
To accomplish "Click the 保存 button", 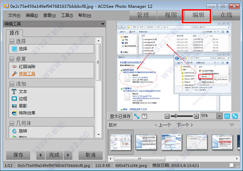I will coord(18,155).
